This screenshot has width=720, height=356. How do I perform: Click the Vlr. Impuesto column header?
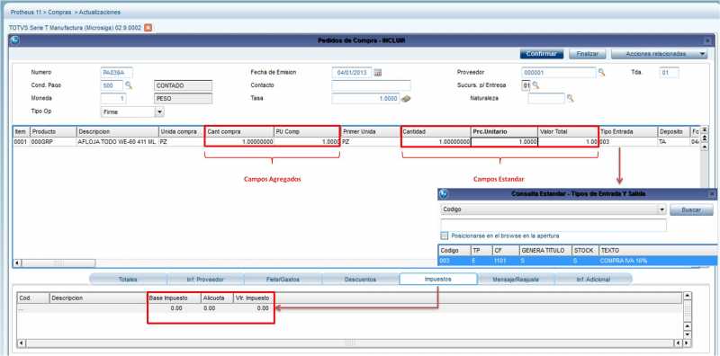click(254, 298)
